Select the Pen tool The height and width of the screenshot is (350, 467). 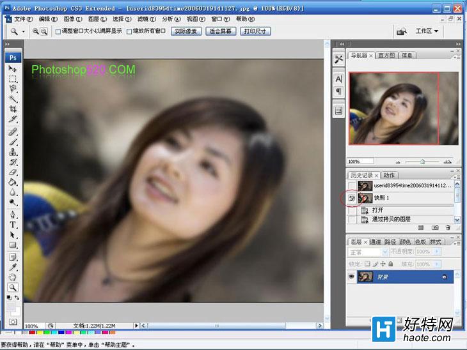pos(13,215)
